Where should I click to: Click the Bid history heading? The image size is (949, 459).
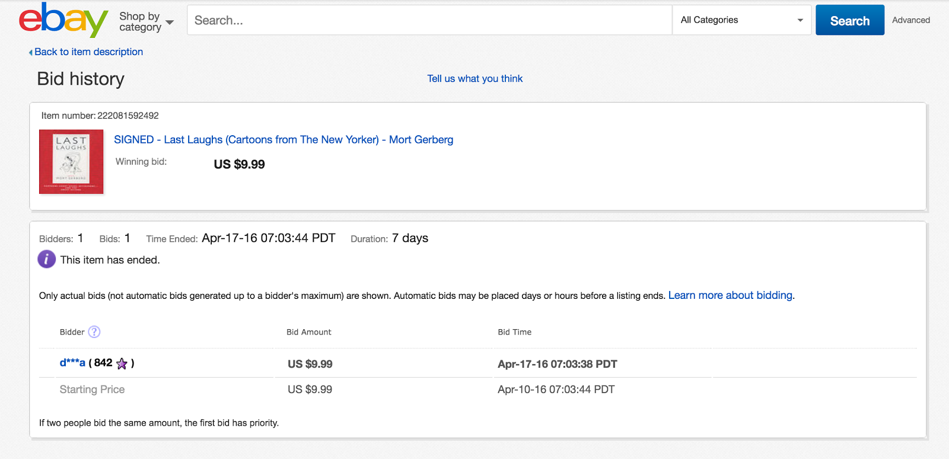tap(81, 79)
